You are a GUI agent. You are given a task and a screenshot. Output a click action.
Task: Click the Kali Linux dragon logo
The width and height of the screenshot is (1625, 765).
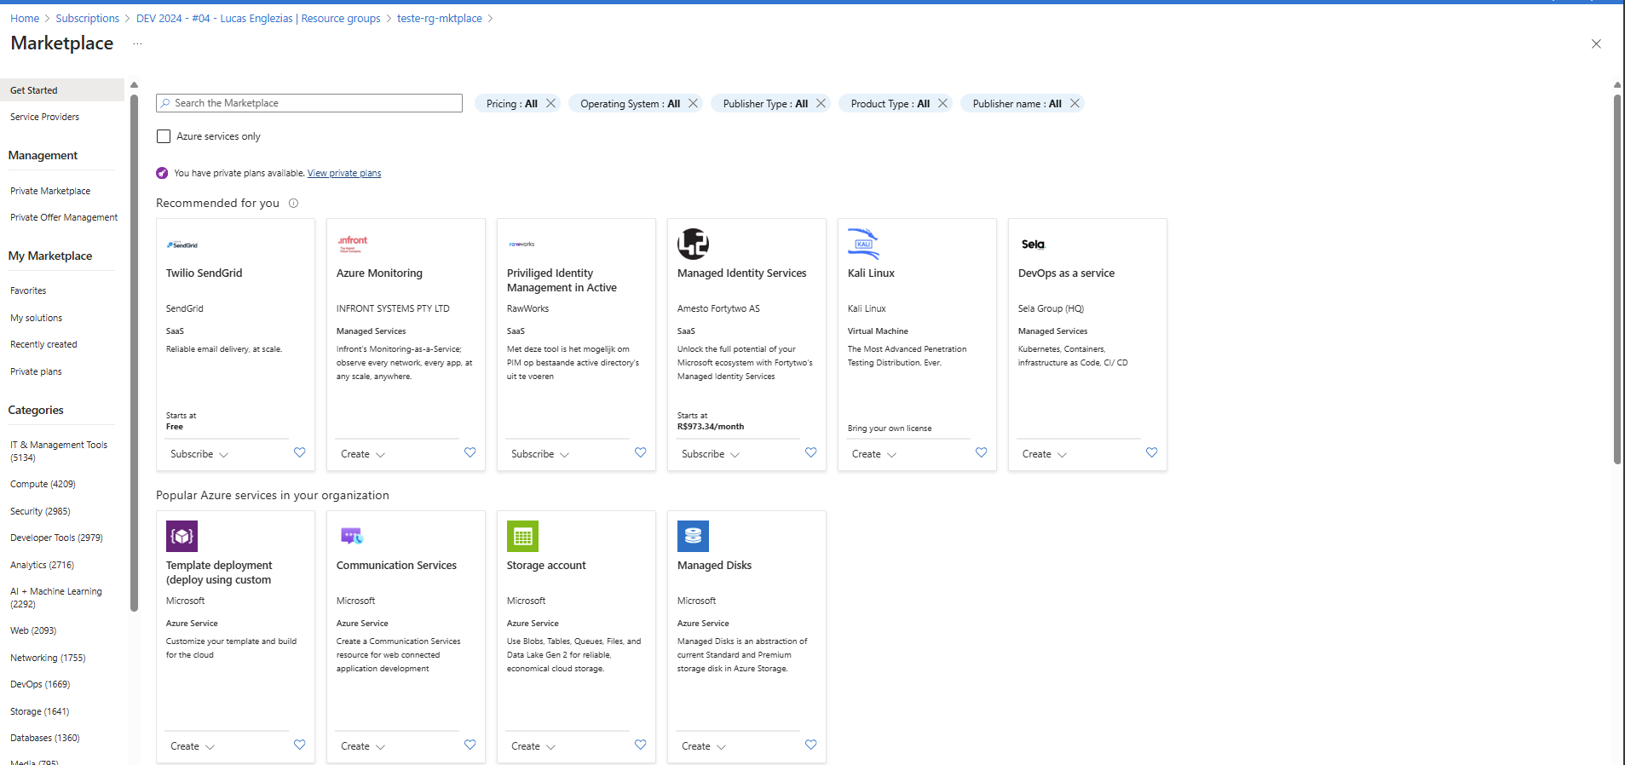pos(863,244)
